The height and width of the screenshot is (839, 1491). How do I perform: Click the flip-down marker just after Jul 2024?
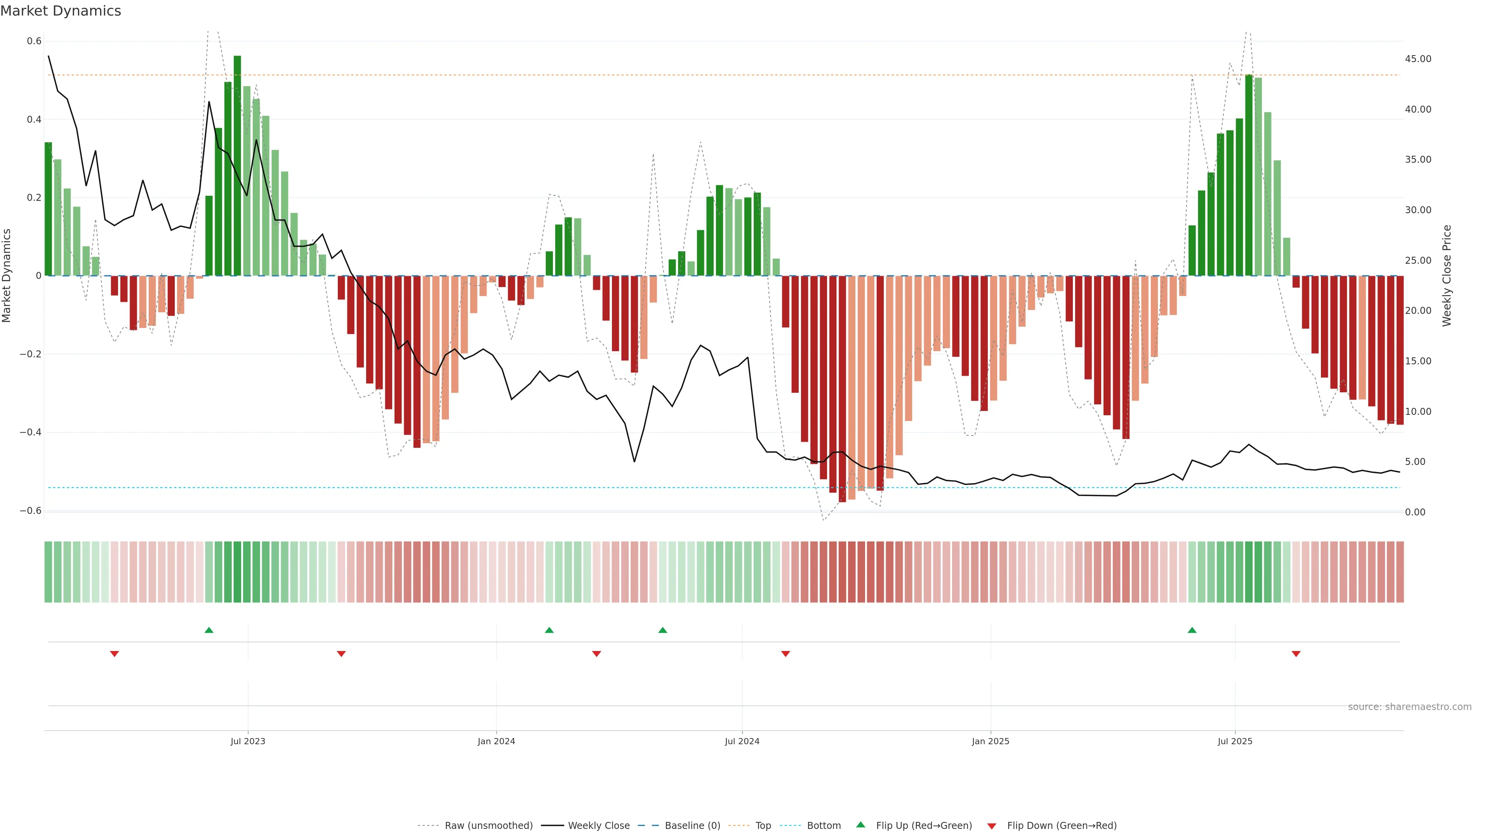(785, 654)
